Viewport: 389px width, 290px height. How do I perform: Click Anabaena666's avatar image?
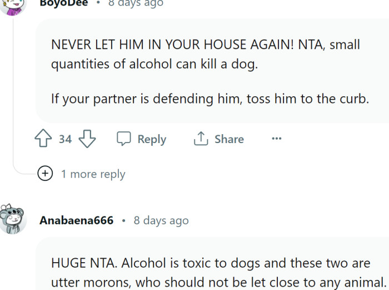click(x=13, y=219)
